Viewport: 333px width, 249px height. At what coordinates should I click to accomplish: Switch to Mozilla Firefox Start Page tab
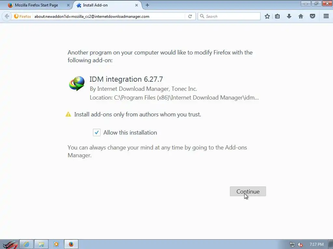[x=36, y=5]
